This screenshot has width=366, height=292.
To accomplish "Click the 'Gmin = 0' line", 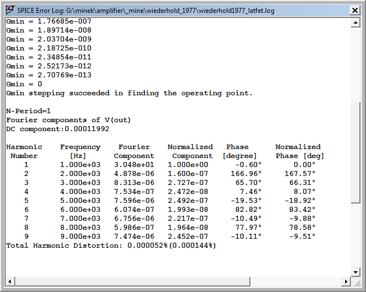I will 24,84.
